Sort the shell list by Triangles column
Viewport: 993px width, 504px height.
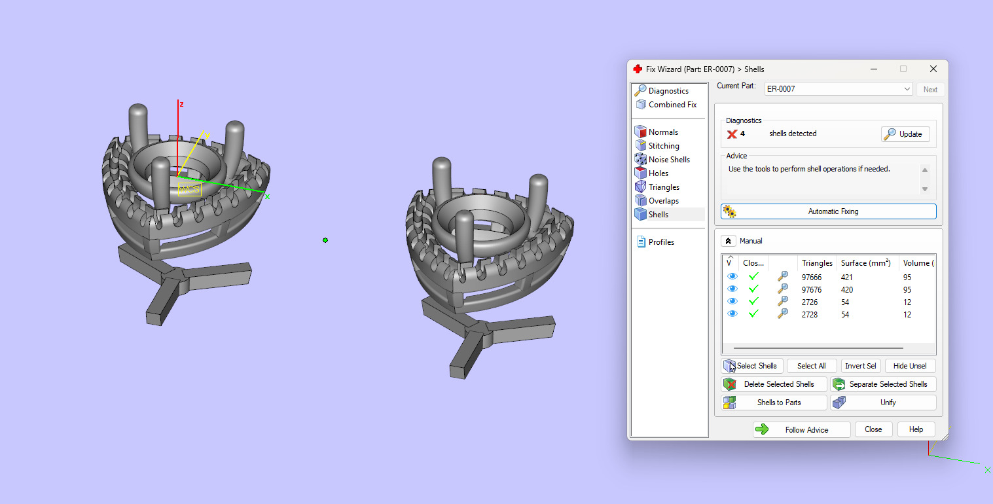(x=817, y=263)
